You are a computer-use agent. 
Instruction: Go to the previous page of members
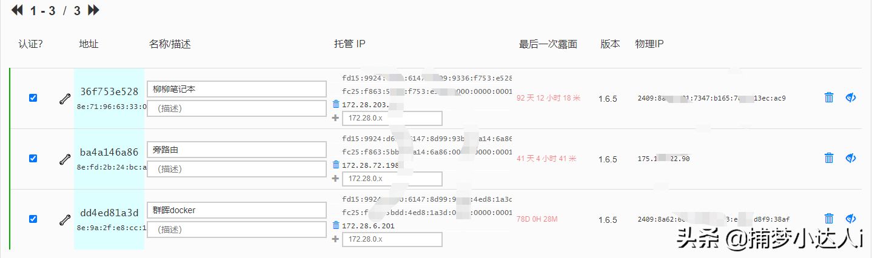coord(17,10)
